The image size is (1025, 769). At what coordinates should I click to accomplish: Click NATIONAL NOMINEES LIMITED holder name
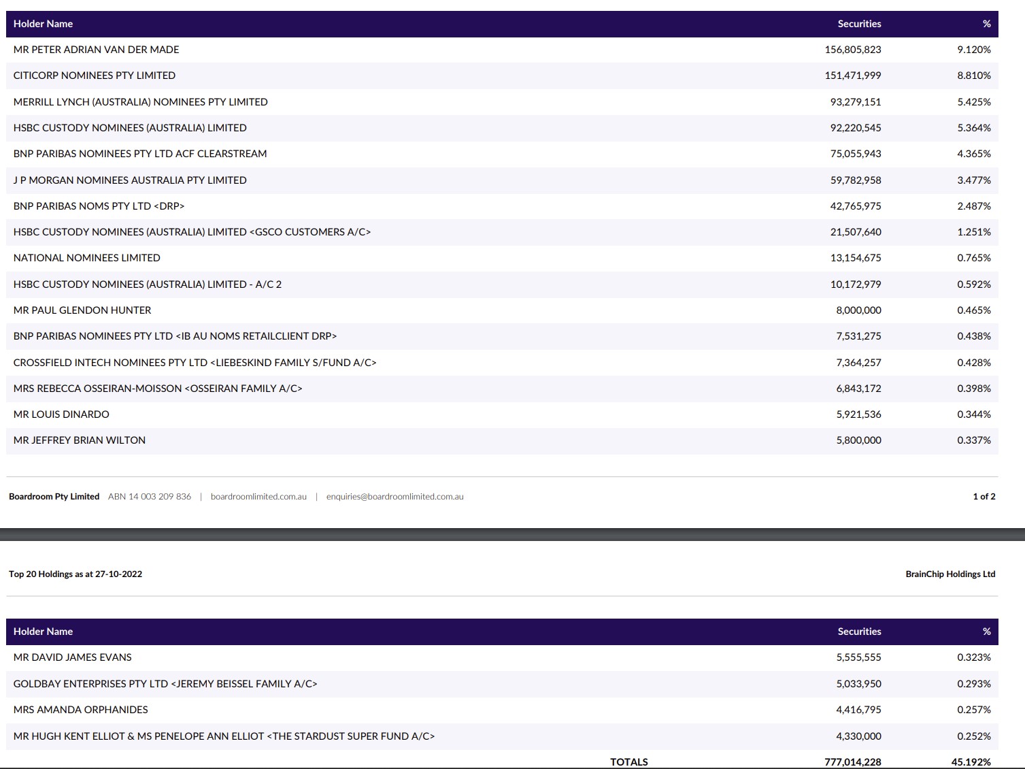[x=87, y=258]
